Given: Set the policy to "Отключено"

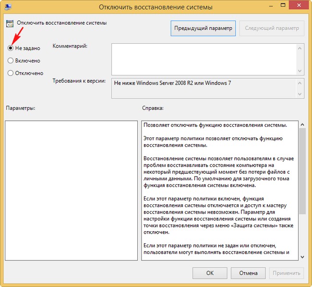Looking at the screenshot, I should [x=11, y=73].
